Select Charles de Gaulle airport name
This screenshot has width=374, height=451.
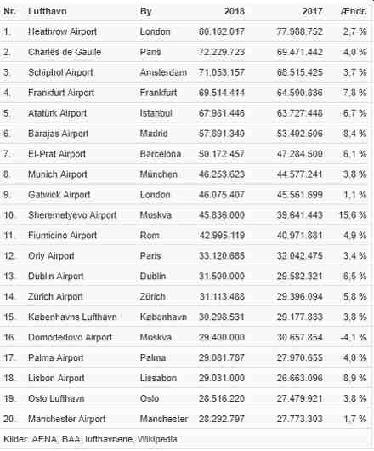click(x=65, y=52)
